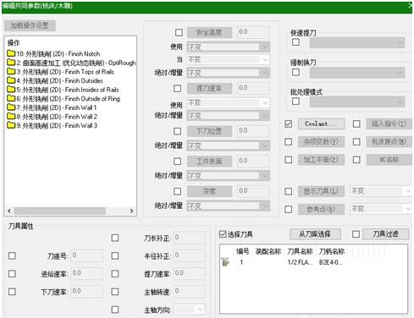This screenshot has width=414, height=318.
Task: Open 使用 dropdown below 提刀速率 button
Action: click(x=228, y=103)
